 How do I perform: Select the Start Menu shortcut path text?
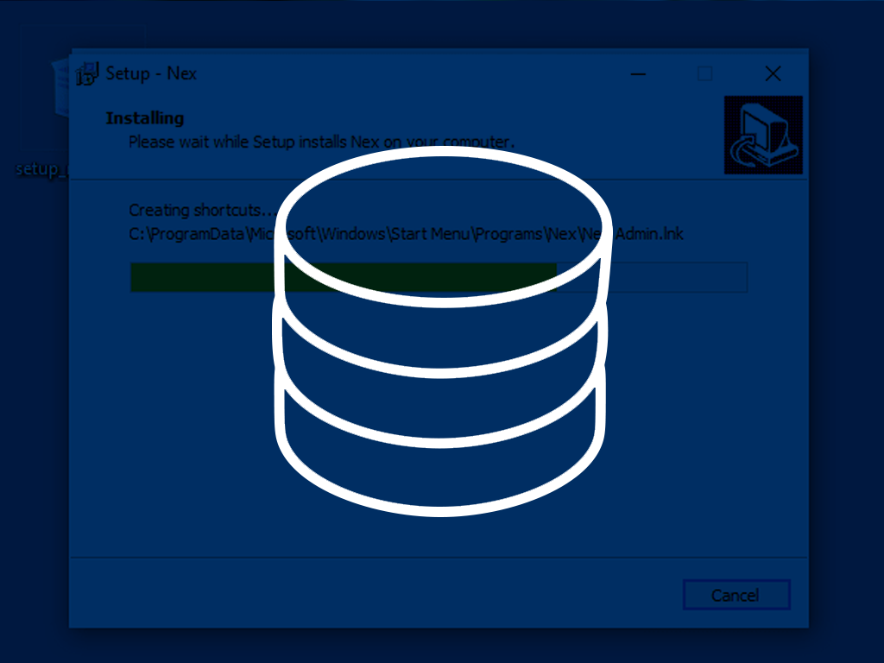click(190, 234)
